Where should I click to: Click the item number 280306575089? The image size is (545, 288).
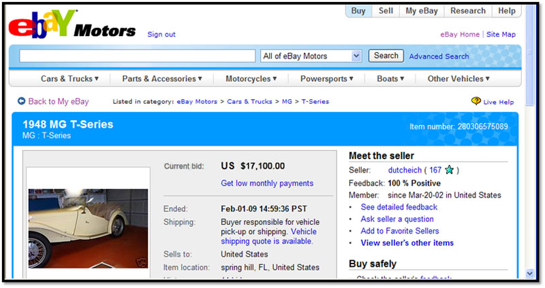(x=482, y=126)
